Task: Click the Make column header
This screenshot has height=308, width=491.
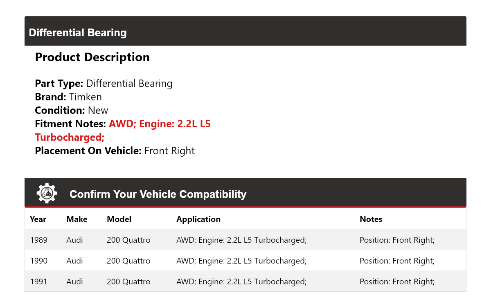Action: point(77,219)
